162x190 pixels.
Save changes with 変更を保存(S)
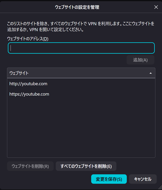(109, 179)
